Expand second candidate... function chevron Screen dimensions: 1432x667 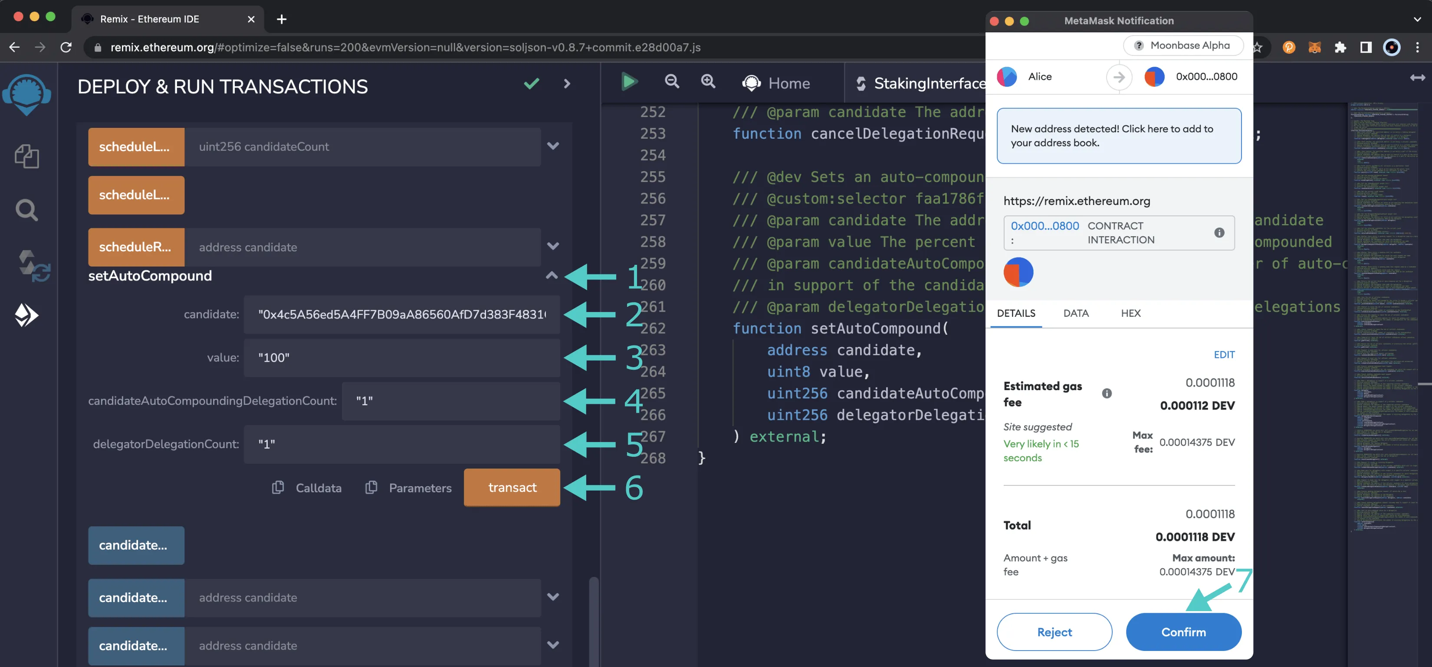coord(552,597)
